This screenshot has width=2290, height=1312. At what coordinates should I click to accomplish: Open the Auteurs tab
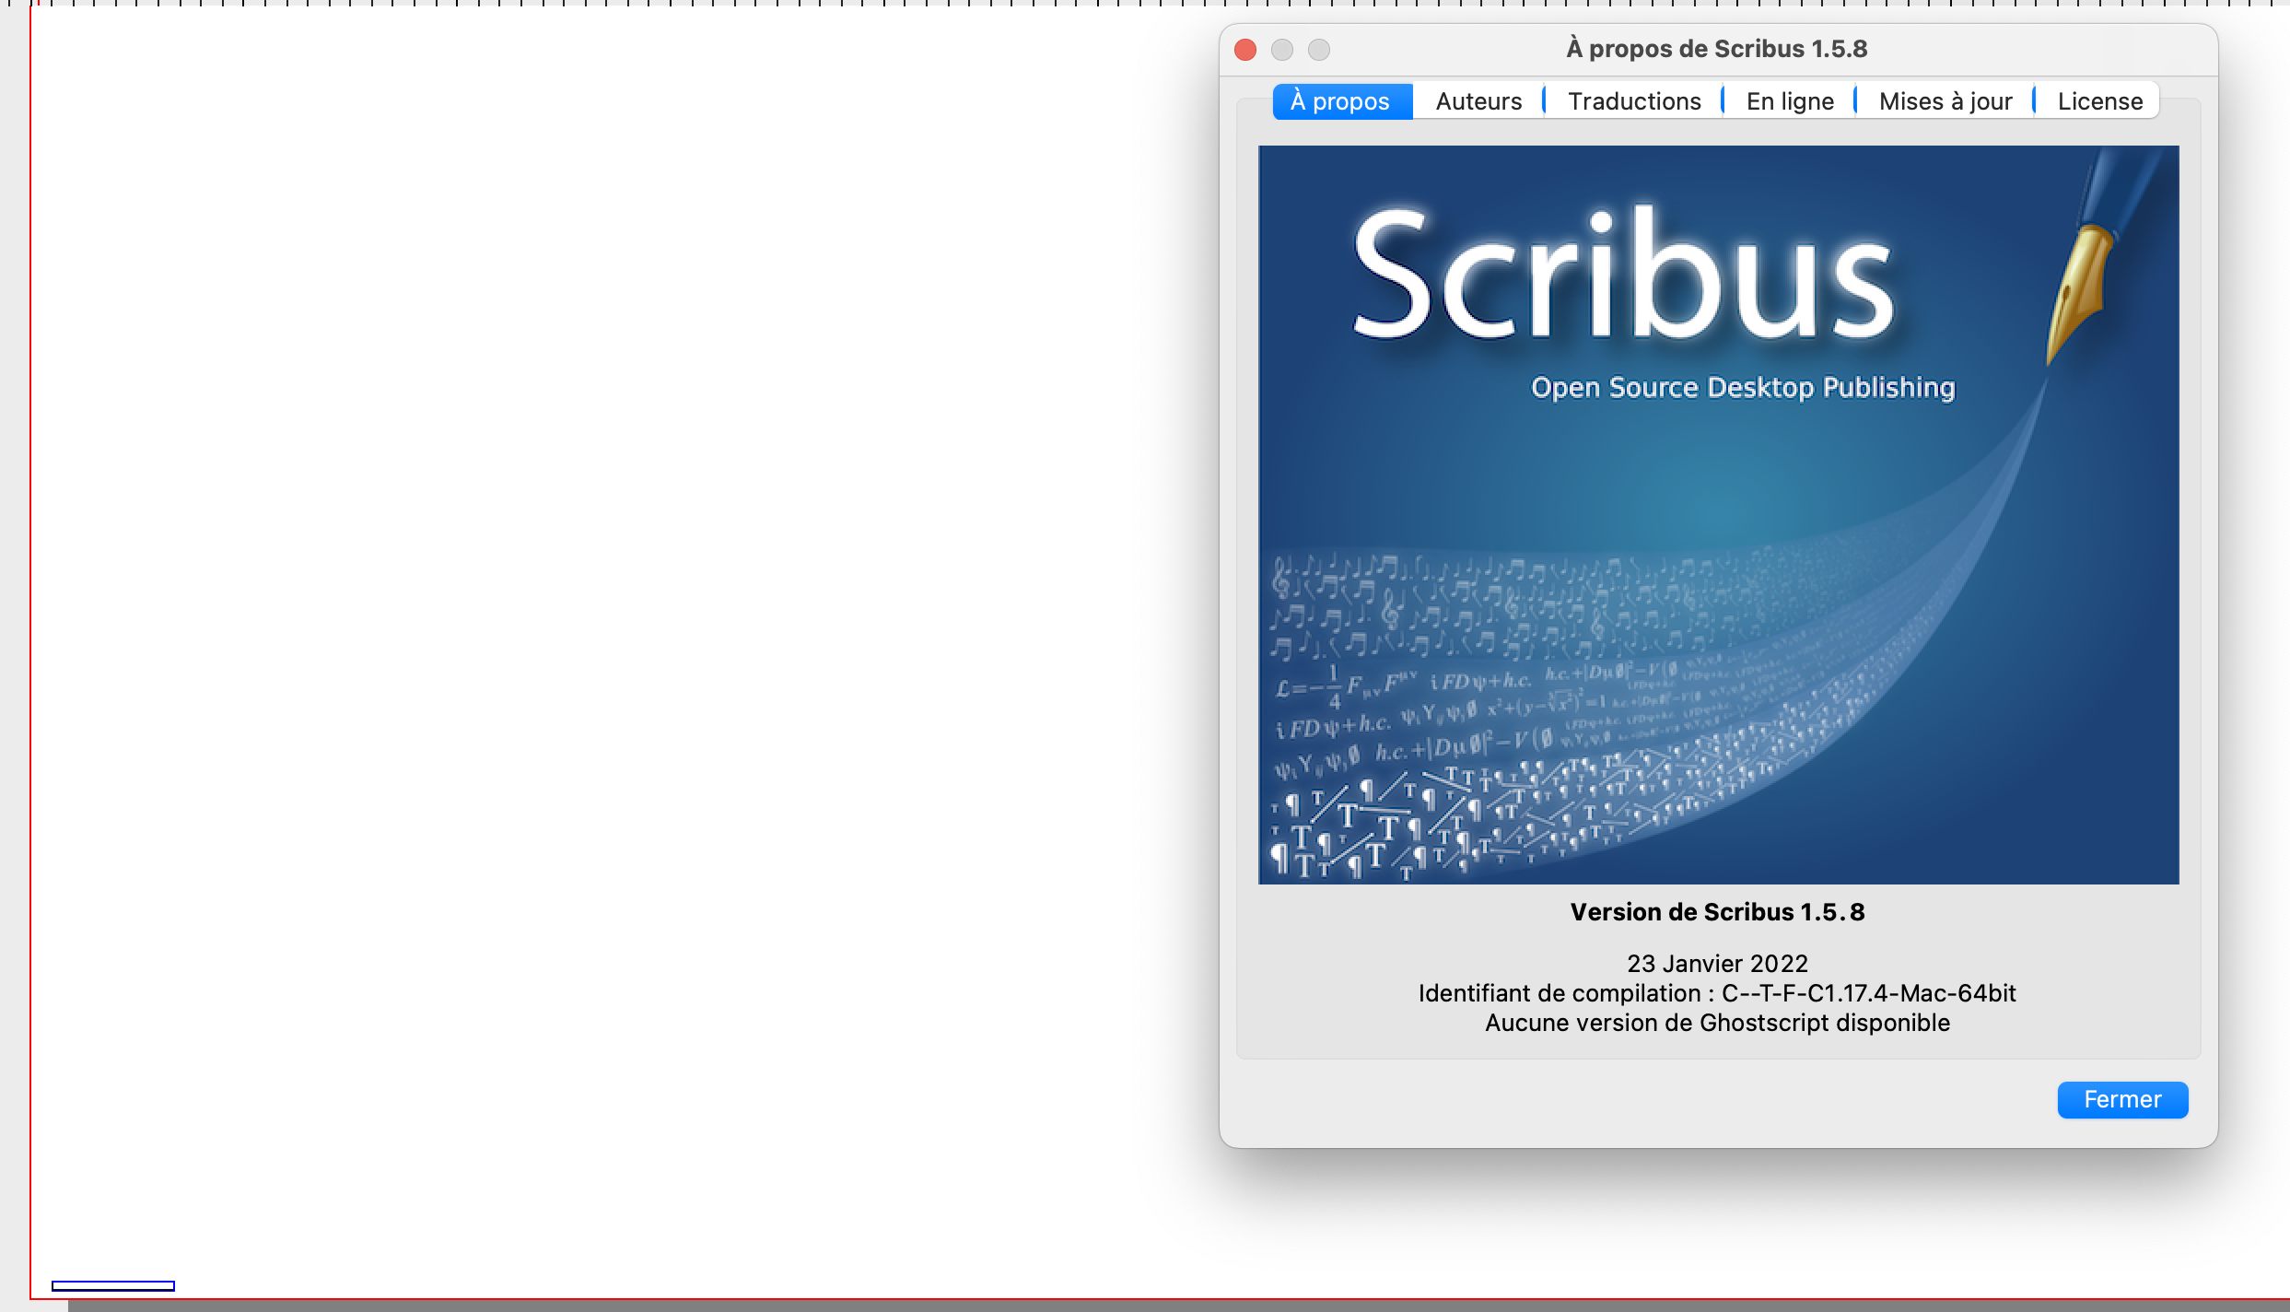pos(1478,101)
